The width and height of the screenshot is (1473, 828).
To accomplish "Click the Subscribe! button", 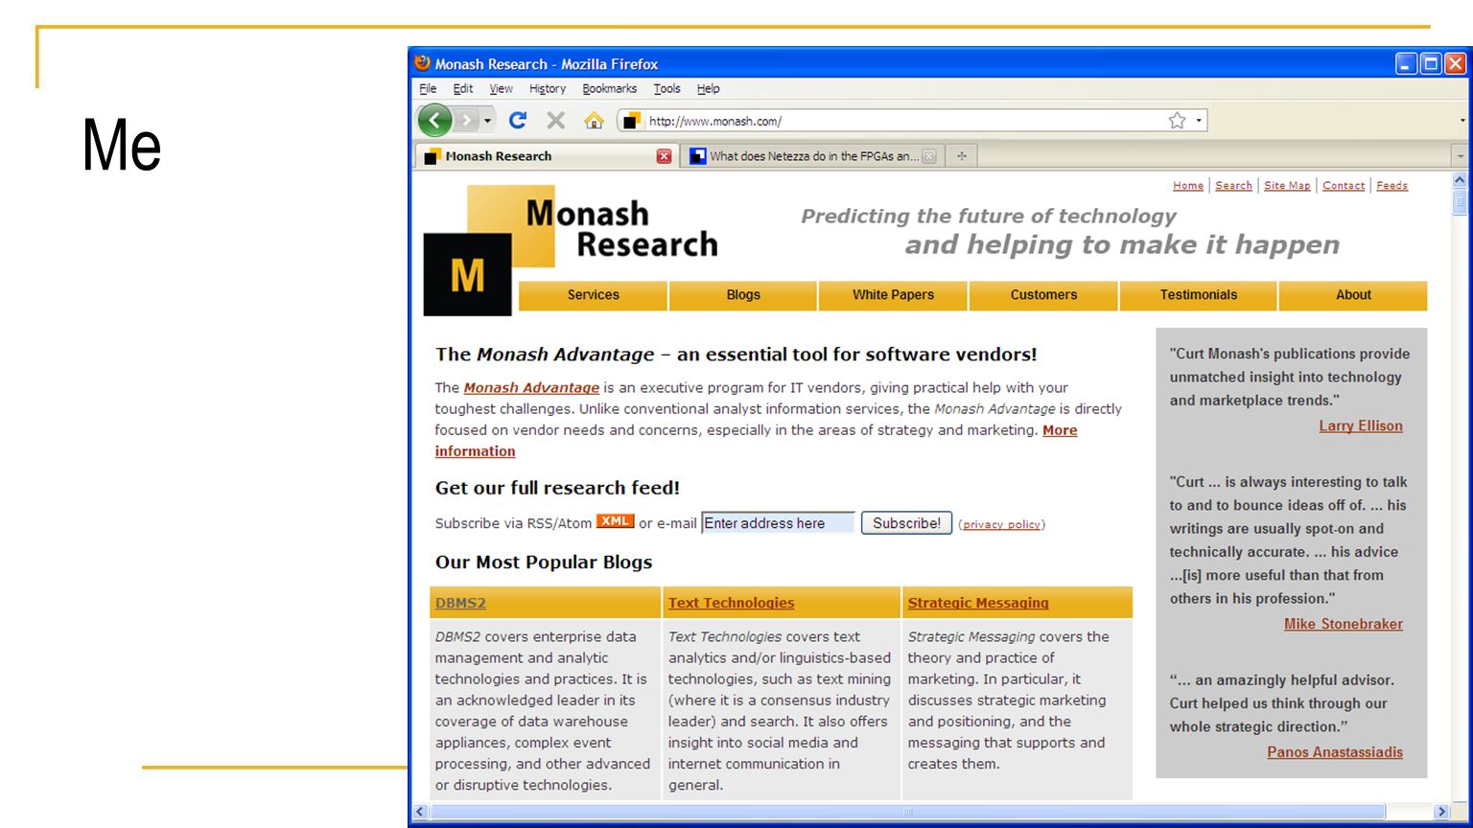I will pyautogui.click(x=906, y=523).
